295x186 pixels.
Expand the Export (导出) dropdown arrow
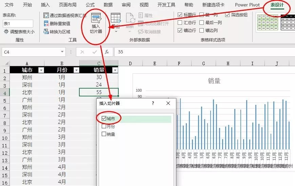[x=116, y=31]
